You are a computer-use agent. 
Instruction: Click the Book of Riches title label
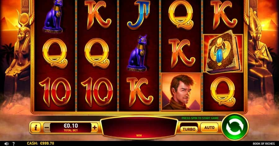[264, 144]
